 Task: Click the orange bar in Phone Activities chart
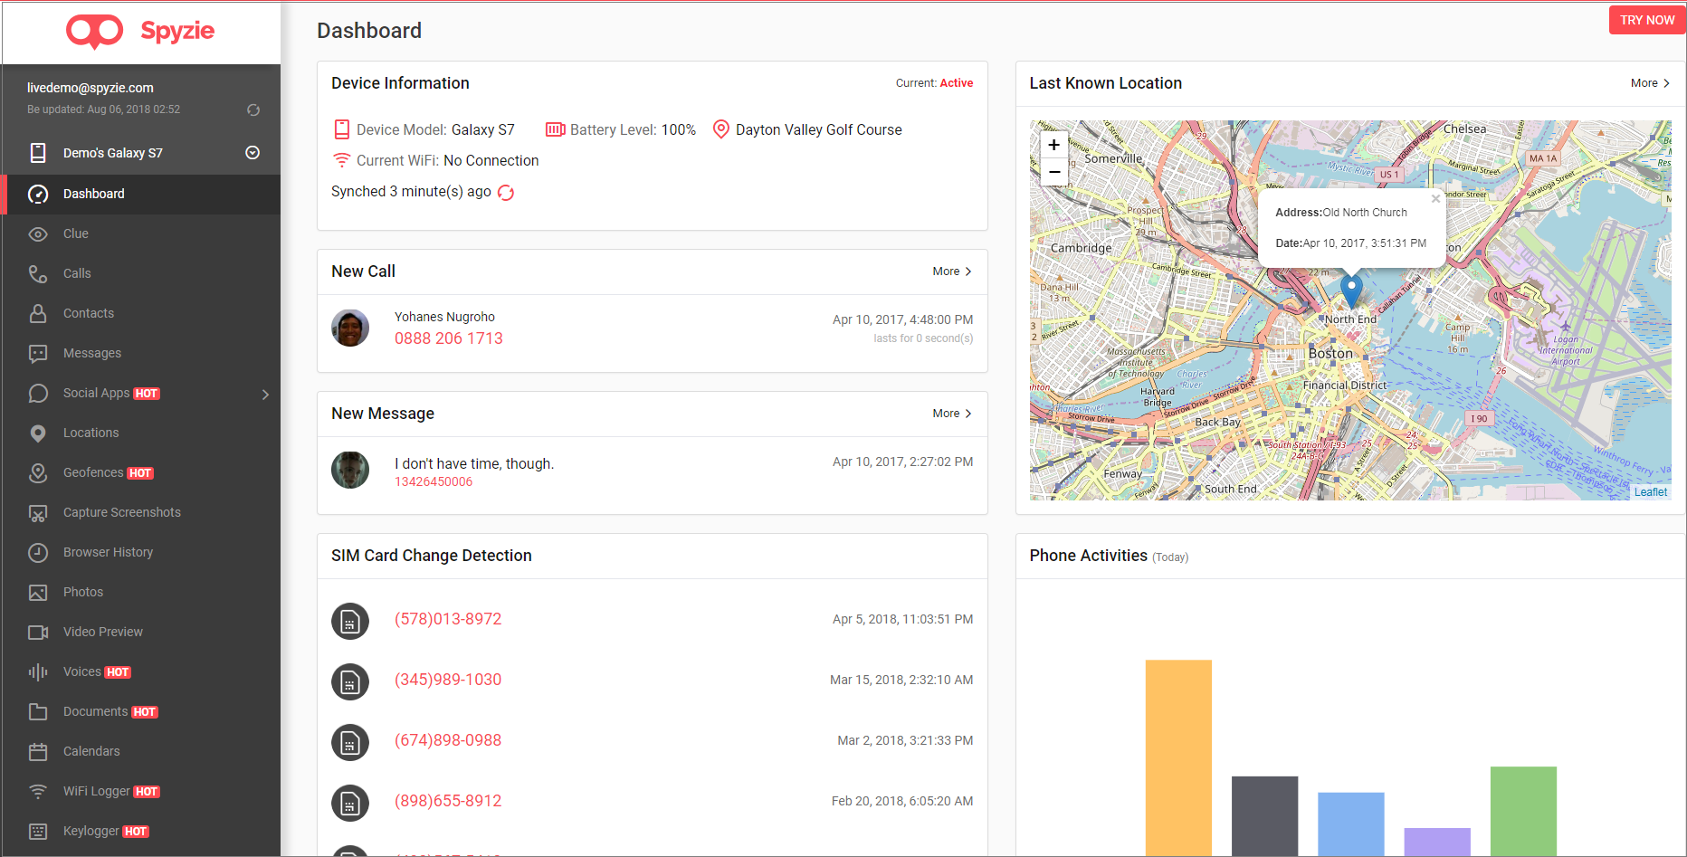[1177, 757]
